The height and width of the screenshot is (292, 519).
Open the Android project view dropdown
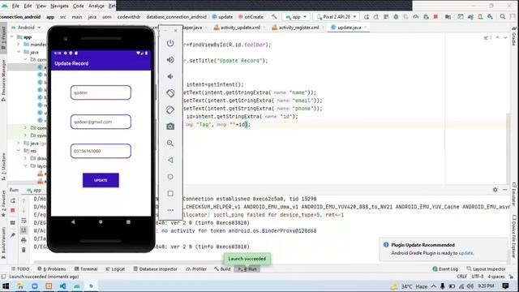(26, 28)
